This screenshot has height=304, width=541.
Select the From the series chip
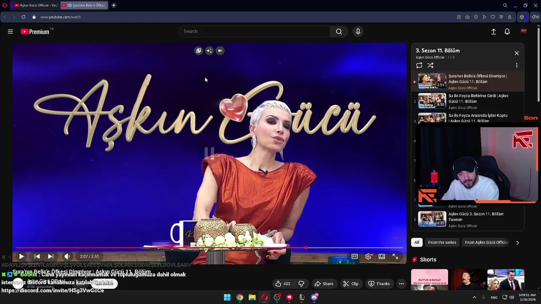[442, 242]
